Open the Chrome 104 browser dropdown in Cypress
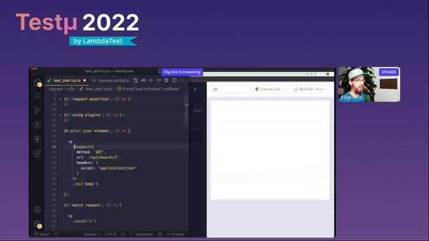Viewport: 429px width, 241px height. click(x=269, y=89)
